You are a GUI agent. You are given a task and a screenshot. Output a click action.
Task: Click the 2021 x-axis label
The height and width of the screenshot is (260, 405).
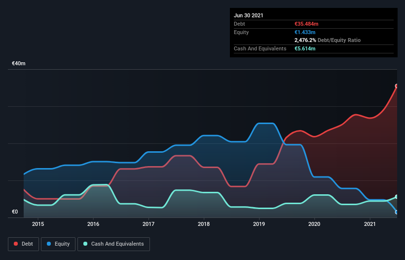point(369,224)
